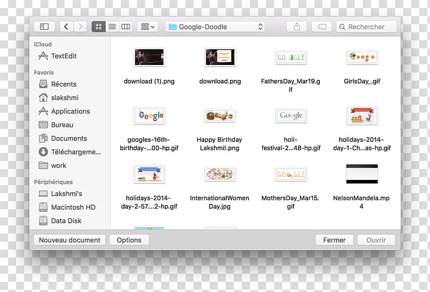This screenshot has width=430, height=292.
Task: Click the Rechercher search field
Action: (x=367, y=26)
